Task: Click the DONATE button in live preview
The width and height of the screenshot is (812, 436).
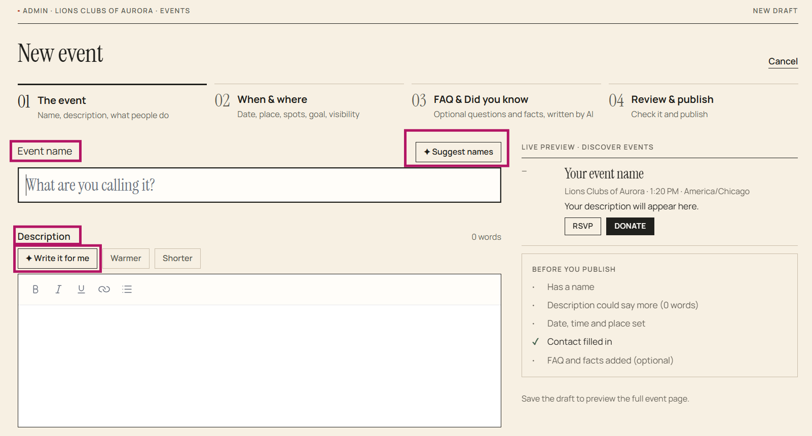Action: pyautogui.click(x=630, y=226)
